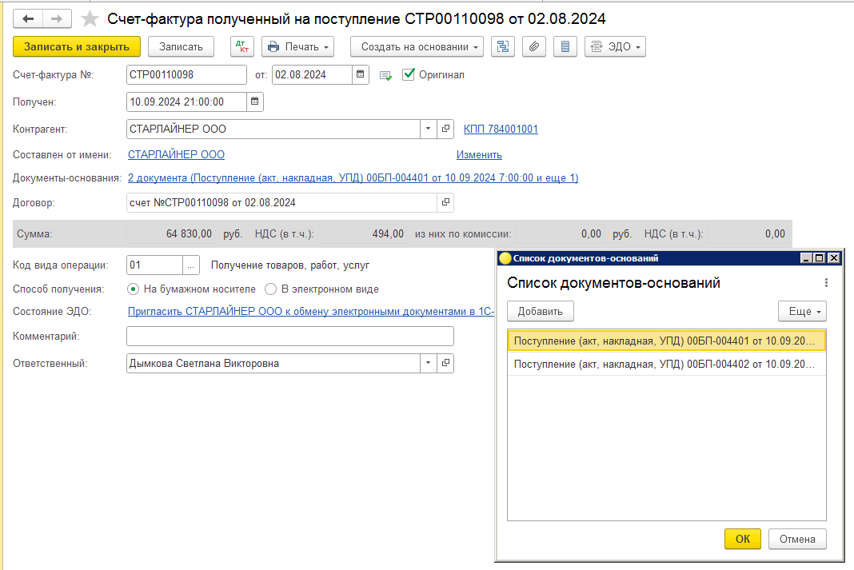Add document to favorites star
This screenshot has height=570, width=854.
coord(91,18)
